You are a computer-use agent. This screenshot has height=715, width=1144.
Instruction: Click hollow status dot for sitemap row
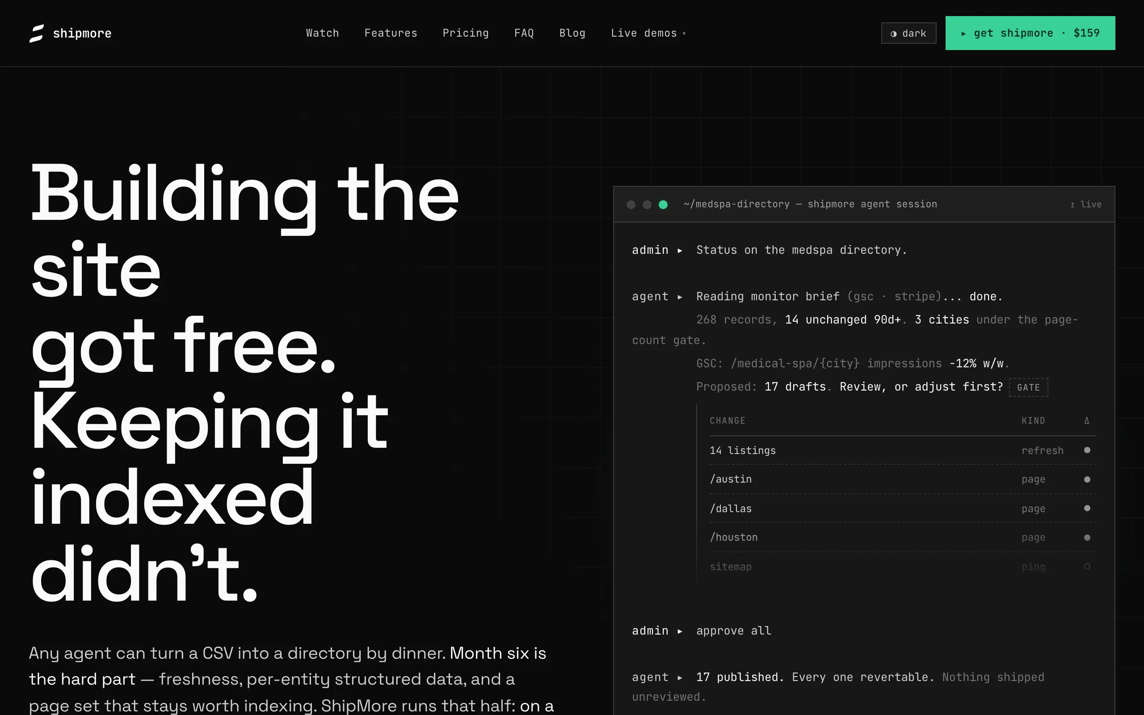click(1087, 566)
